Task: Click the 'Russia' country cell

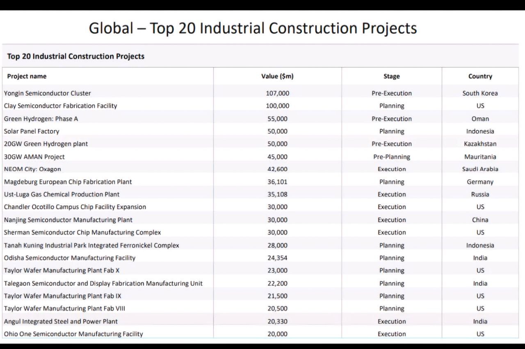Action: [480, 194]
